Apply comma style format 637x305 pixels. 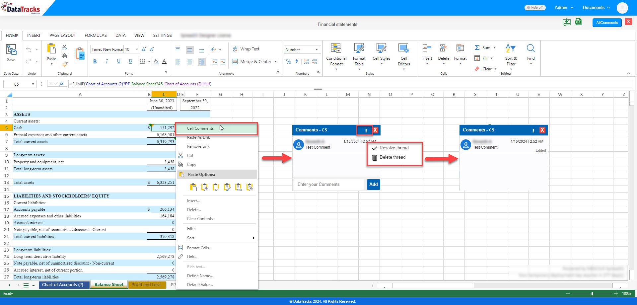tap(297, 62)
